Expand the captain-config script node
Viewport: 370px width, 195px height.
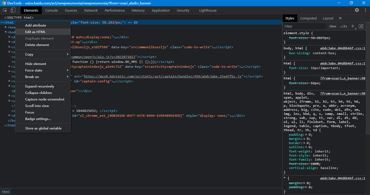pyautogui.click(x=10, y=81)
